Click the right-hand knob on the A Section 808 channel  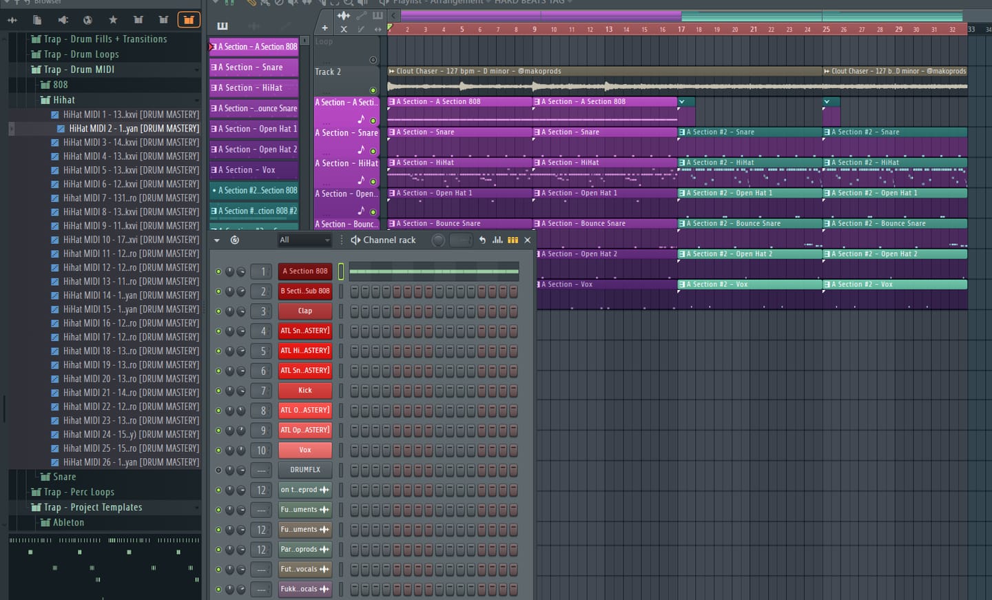click(x=241, y=271)
